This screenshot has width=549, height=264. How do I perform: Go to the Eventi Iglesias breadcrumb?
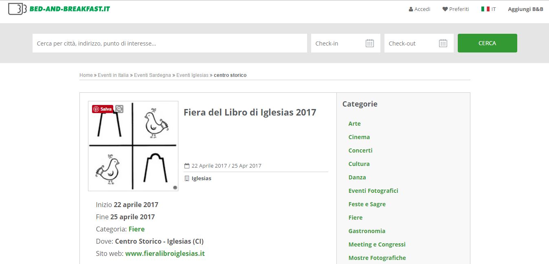point(192,75)
